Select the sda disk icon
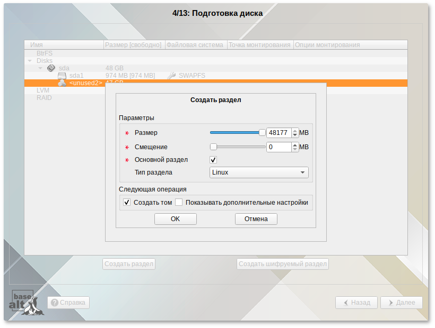The width and height of the screenshot is (435, 328). coord(50,68)
